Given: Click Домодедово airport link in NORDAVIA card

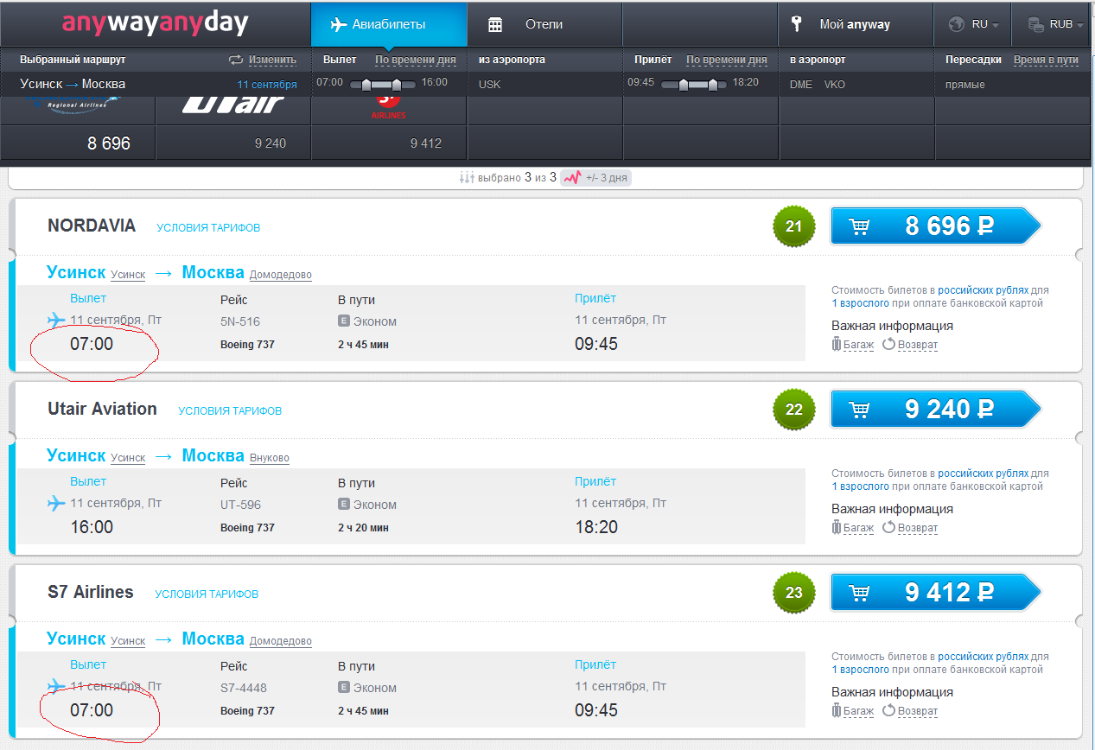Looking at the screenshot, I should pos(281,275).
